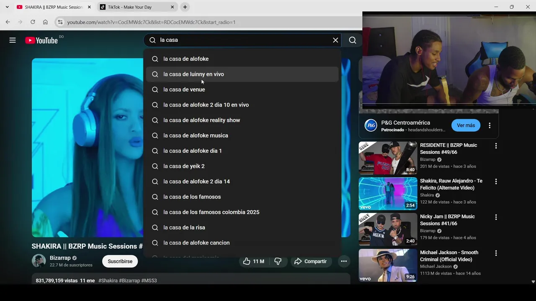
Task: Like the video with 11 M thumbs up
Action: click(254, 261)
